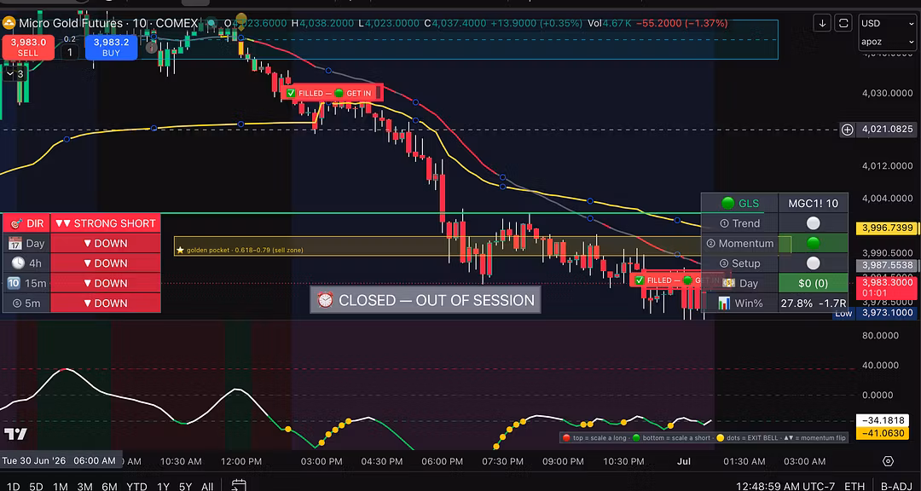
Task: Click the plus icon at the 4,021.0825 label
Action: (x=847, y=130)
